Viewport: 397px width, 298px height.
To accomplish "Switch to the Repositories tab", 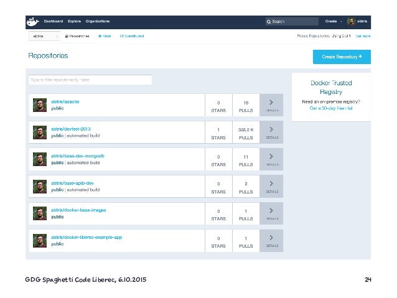I will [77, 36].
